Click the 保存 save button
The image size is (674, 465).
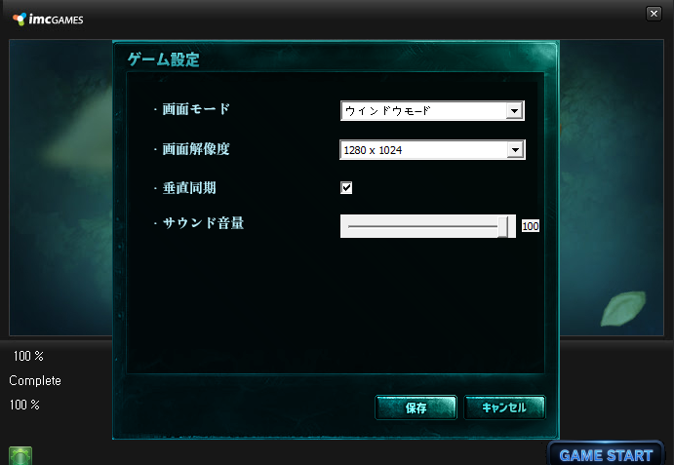click(416, 407)
